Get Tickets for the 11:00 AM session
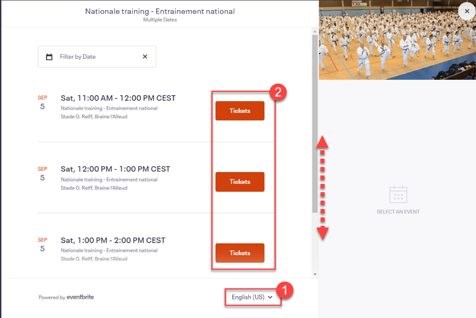Image resolution: width=476 pixels, height=318 pixels. 240,111
